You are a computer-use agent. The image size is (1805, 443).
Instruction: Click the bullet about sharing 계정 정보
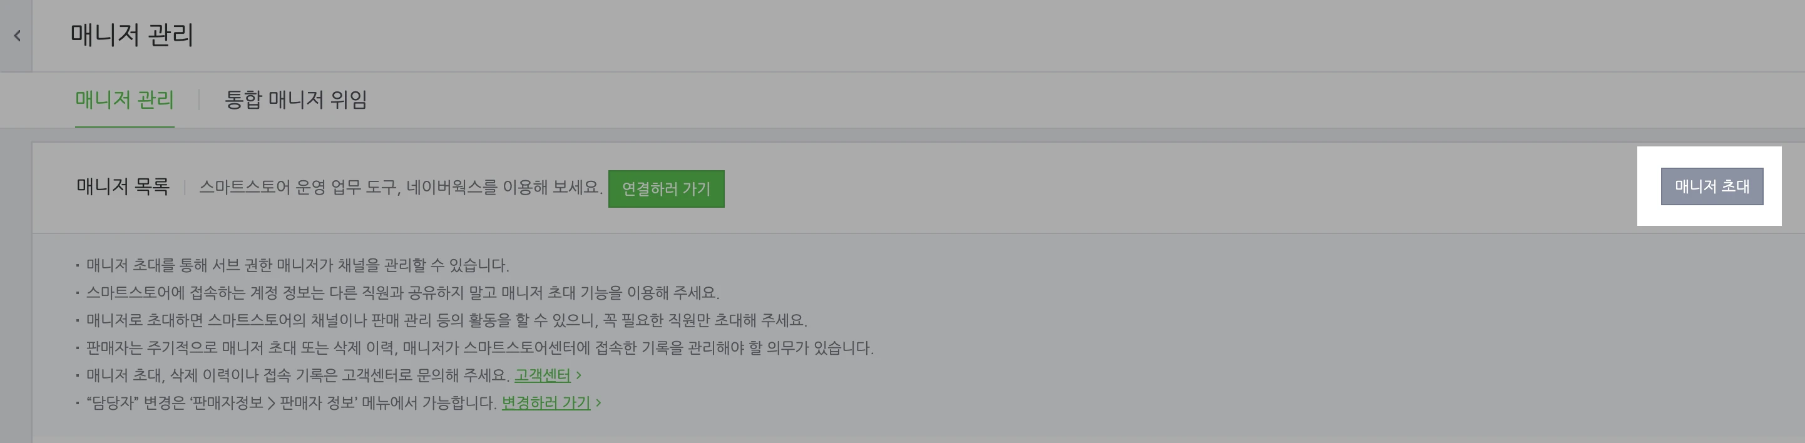tap(403, 292)
